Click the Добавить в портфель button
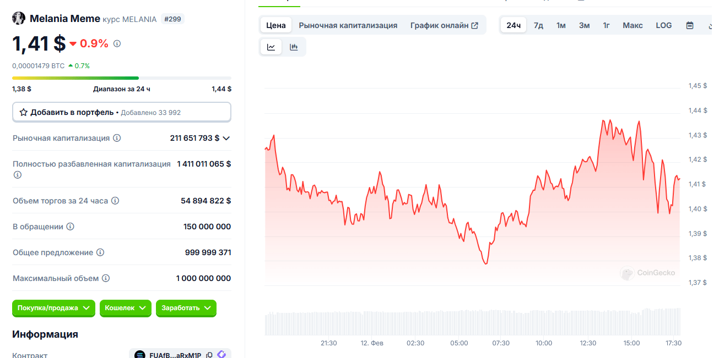The image size is (719, 358). pos(122,112)
